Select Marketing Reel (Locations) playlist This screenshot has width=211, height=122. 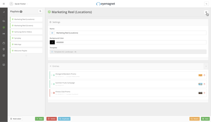tap(26, 19)
